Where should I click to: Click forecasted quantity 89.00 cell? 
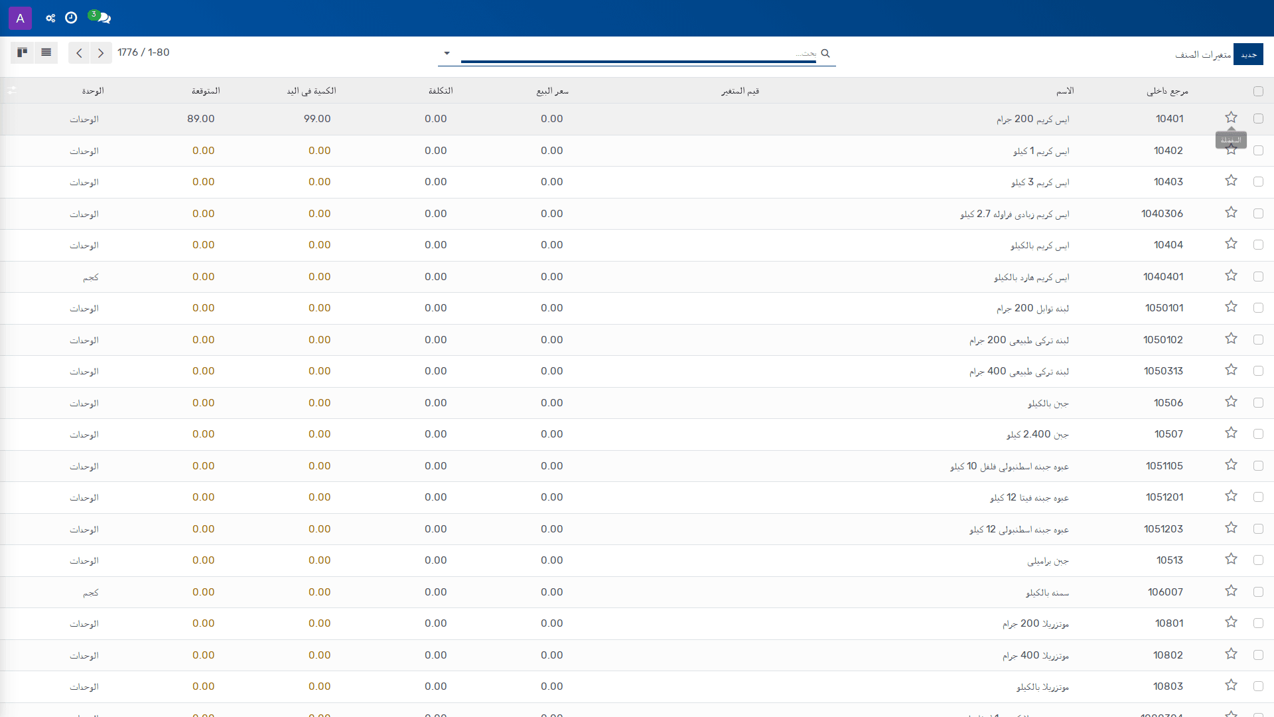tap(201, 119)
